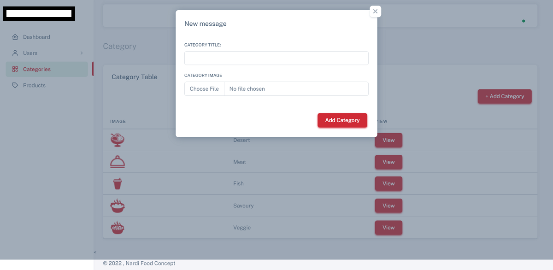553x270 pixels.
Task: Click the Savoury category bowl icon
Action: [x=118, y=205]
